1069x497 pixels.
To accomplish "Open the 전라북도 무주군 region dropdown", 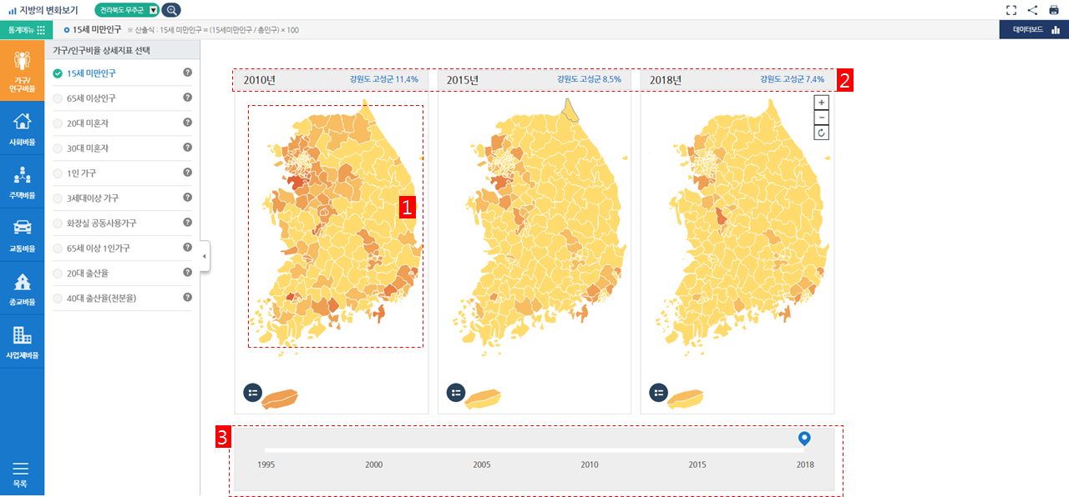I will pyautogui.click(x=153, y=10).
